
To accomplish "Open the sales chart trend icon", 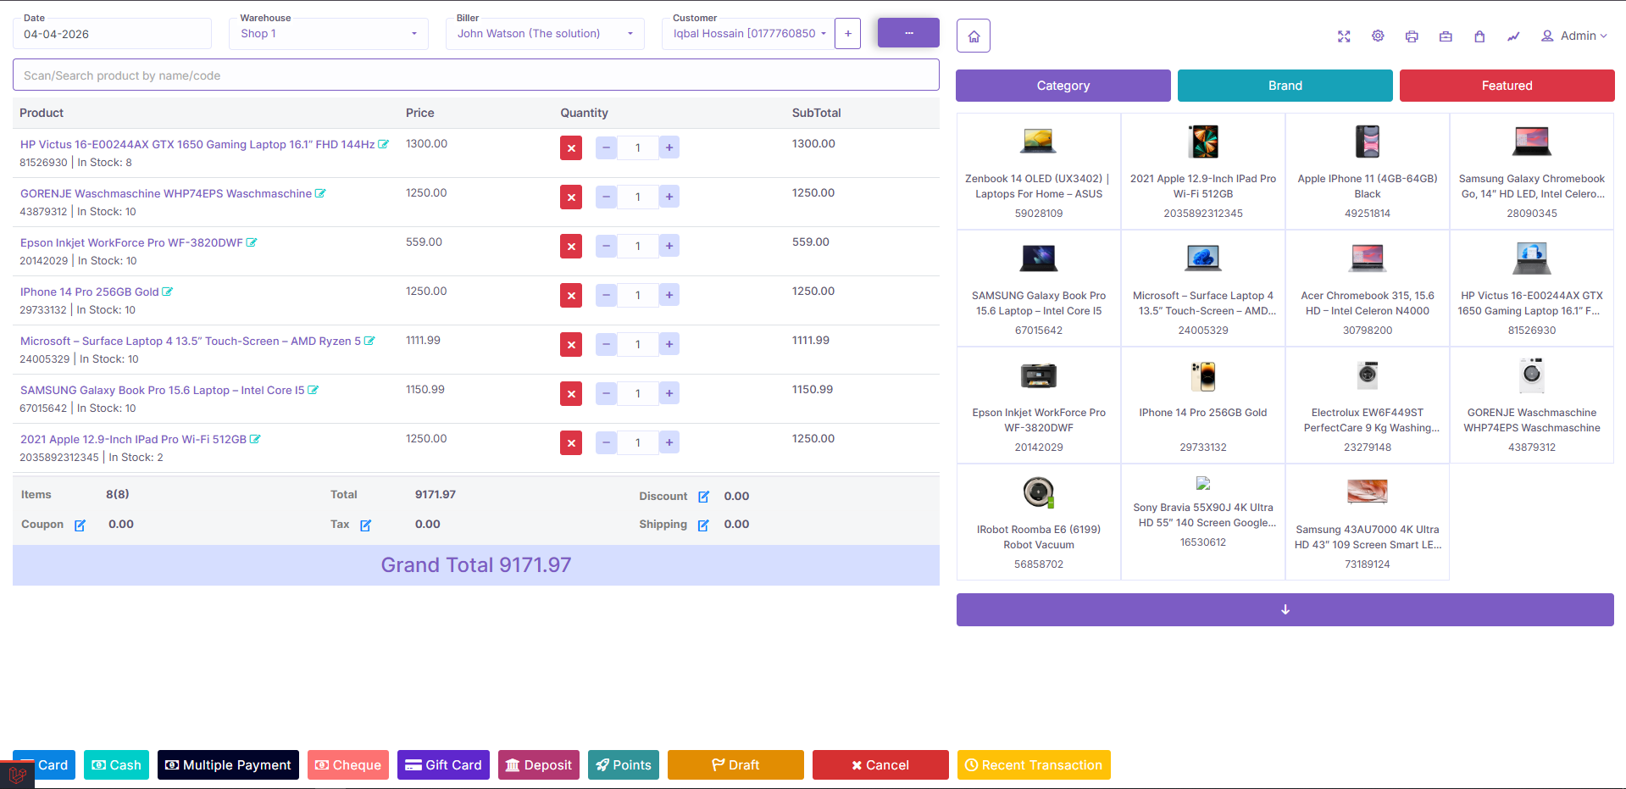I will pyautogui.click(x=1513, y=36).
